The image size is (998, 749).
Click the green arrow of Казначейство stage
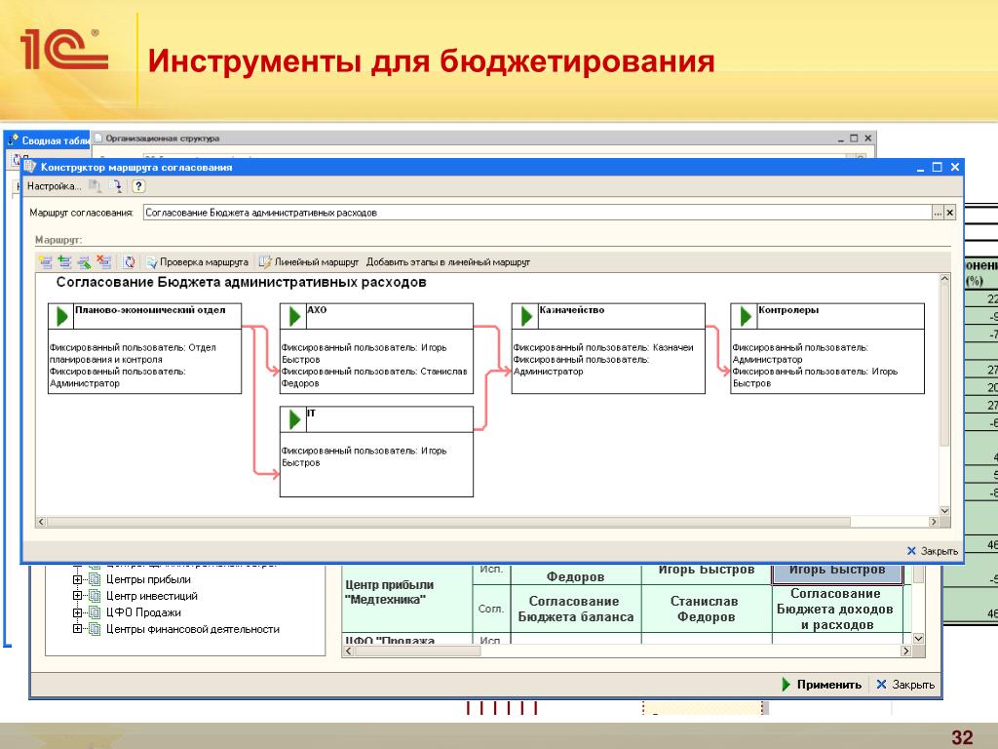(x=526, y=316)
